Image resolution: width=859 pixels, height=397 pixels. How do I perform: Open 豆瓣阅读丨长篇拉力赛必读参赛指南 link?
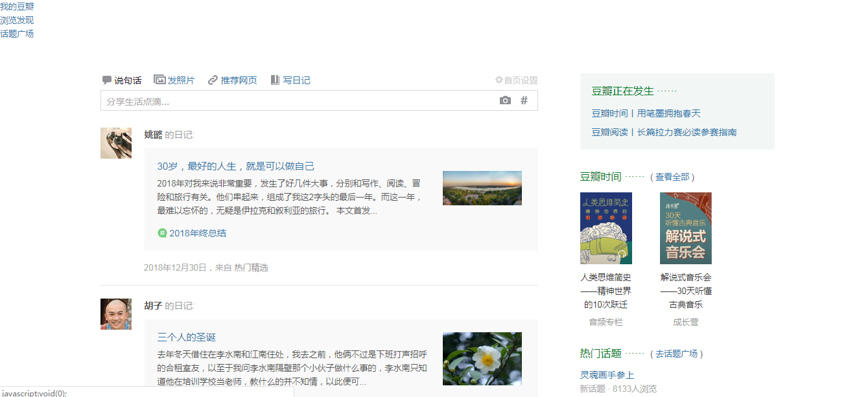[x=664, y=132]
